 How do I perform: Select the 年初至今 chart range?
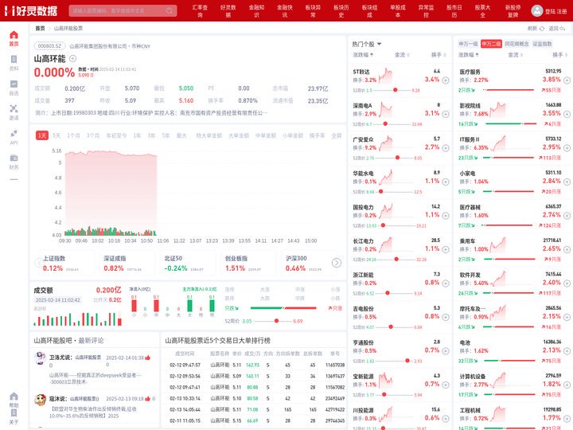pos(116,135)
